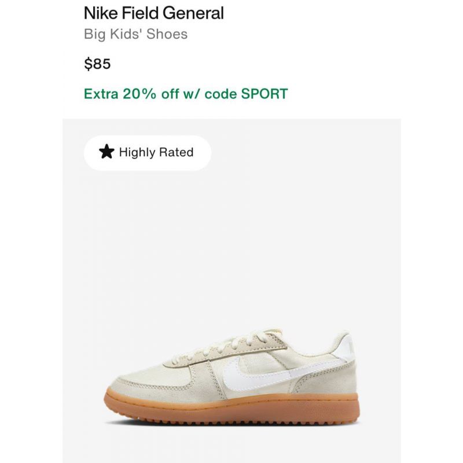Screen dimensions: 463x463
Task: Select the Big Kids' Shoes subtitle
Action: point(136,34)
